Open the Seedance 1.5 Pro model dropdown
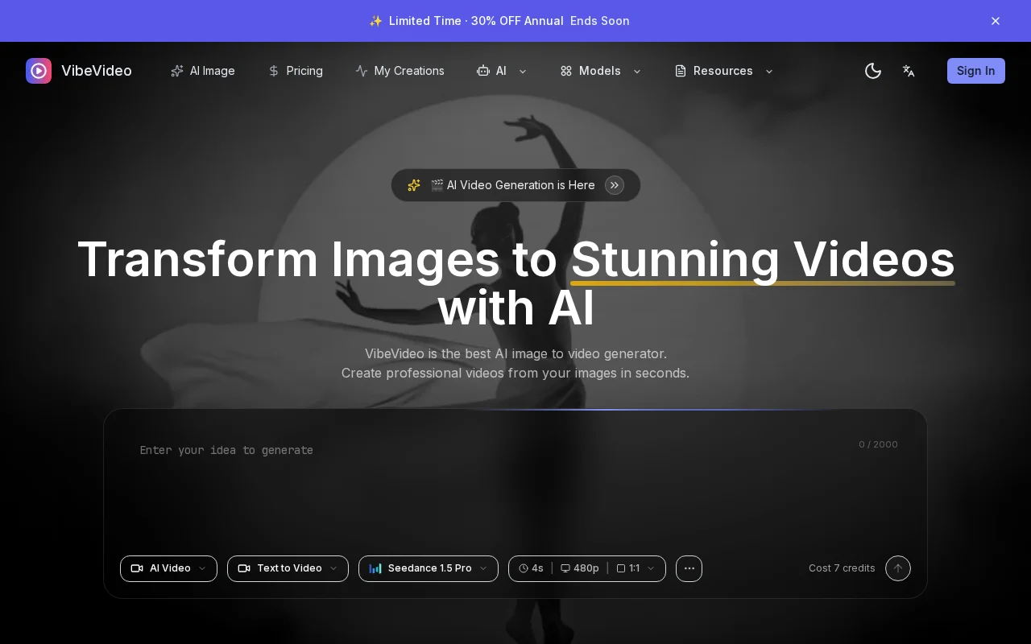 pyautogui.click(x=428, y=568)
